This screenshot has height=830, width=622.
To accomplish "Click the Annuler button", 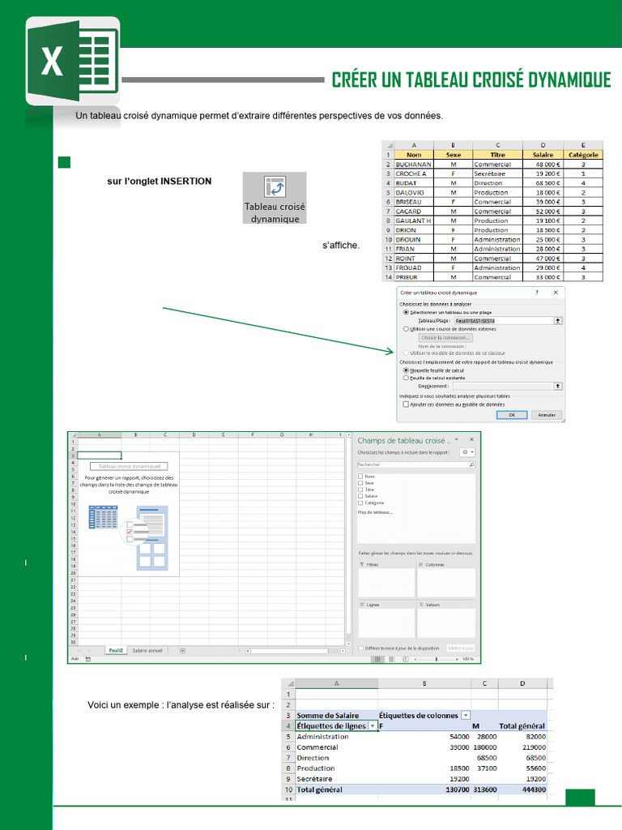I will tap(547, 415).
